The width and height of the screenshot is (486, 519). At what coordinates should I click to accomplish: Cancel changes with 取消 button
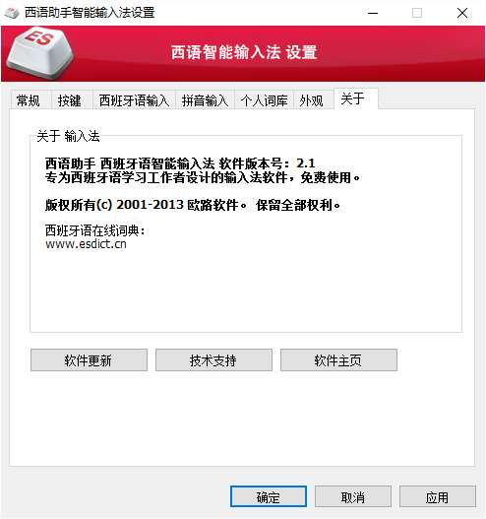(x=353, y=496)
